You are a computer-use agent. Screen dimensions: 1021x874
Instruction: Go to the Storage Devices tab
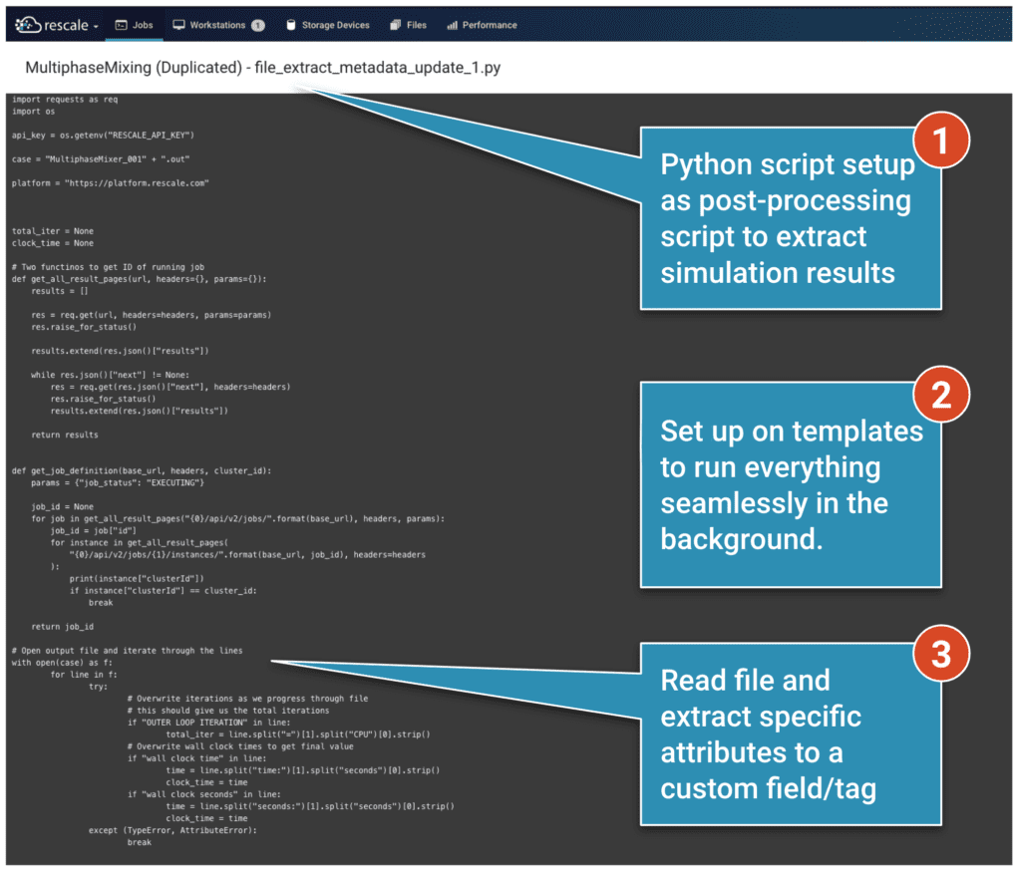tap(328, 25)
